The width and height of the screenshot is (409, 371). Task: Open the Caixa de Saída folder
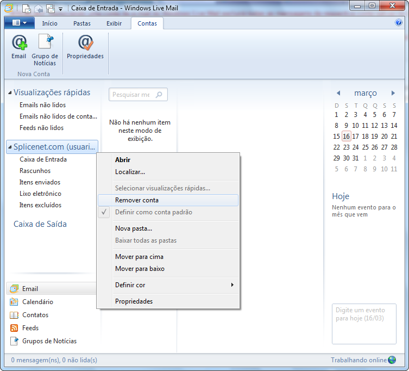pos(40,224)
